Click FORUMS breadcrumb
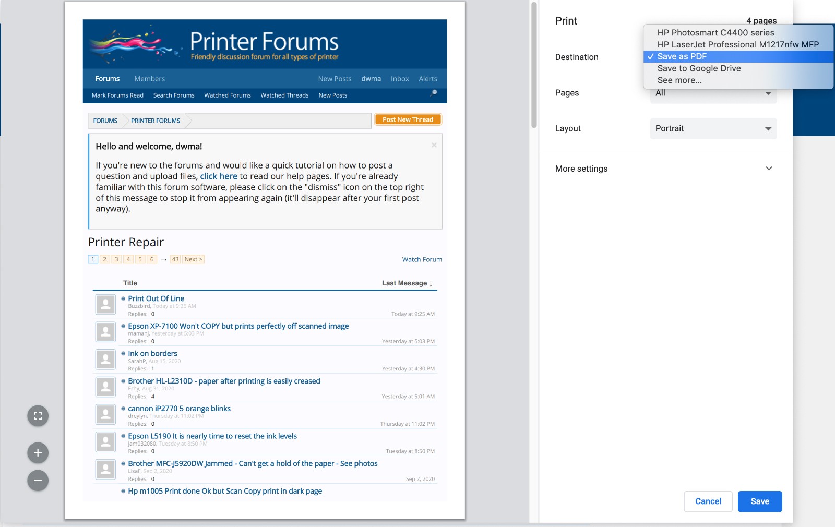The width and height of the screenshot is (835, 527). 105,121
